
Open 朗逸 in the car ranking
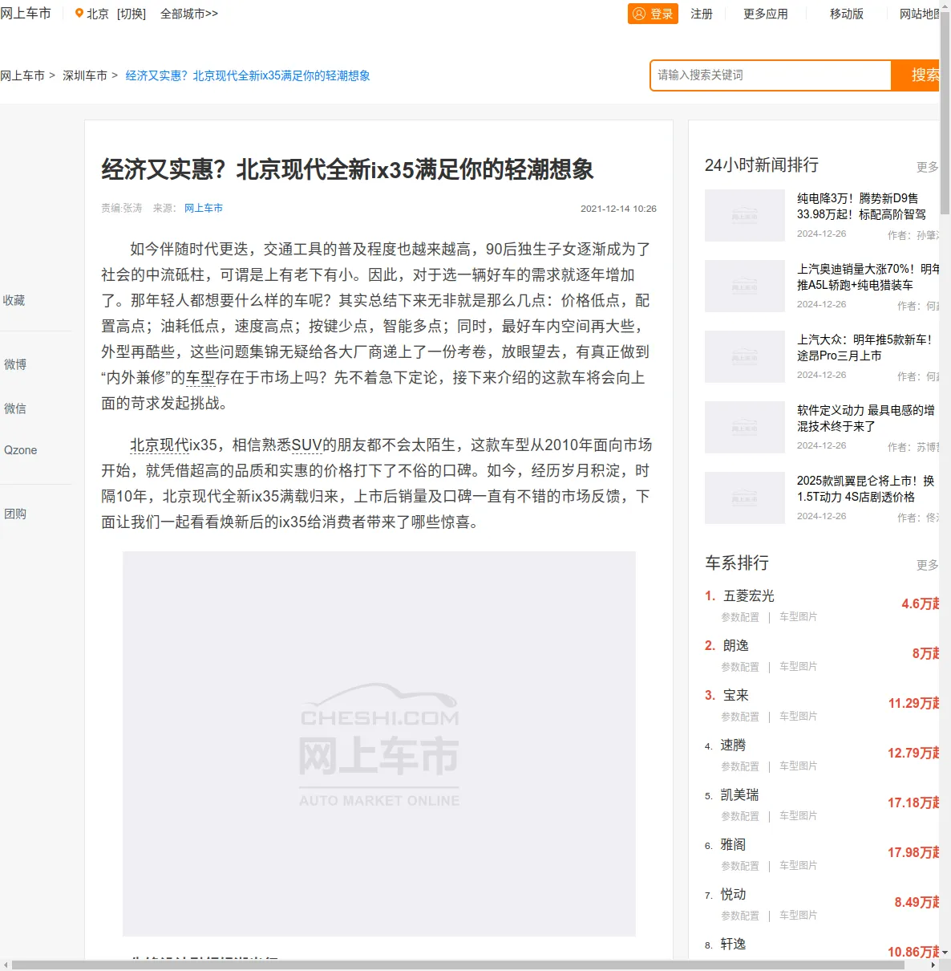coord(736,645)
